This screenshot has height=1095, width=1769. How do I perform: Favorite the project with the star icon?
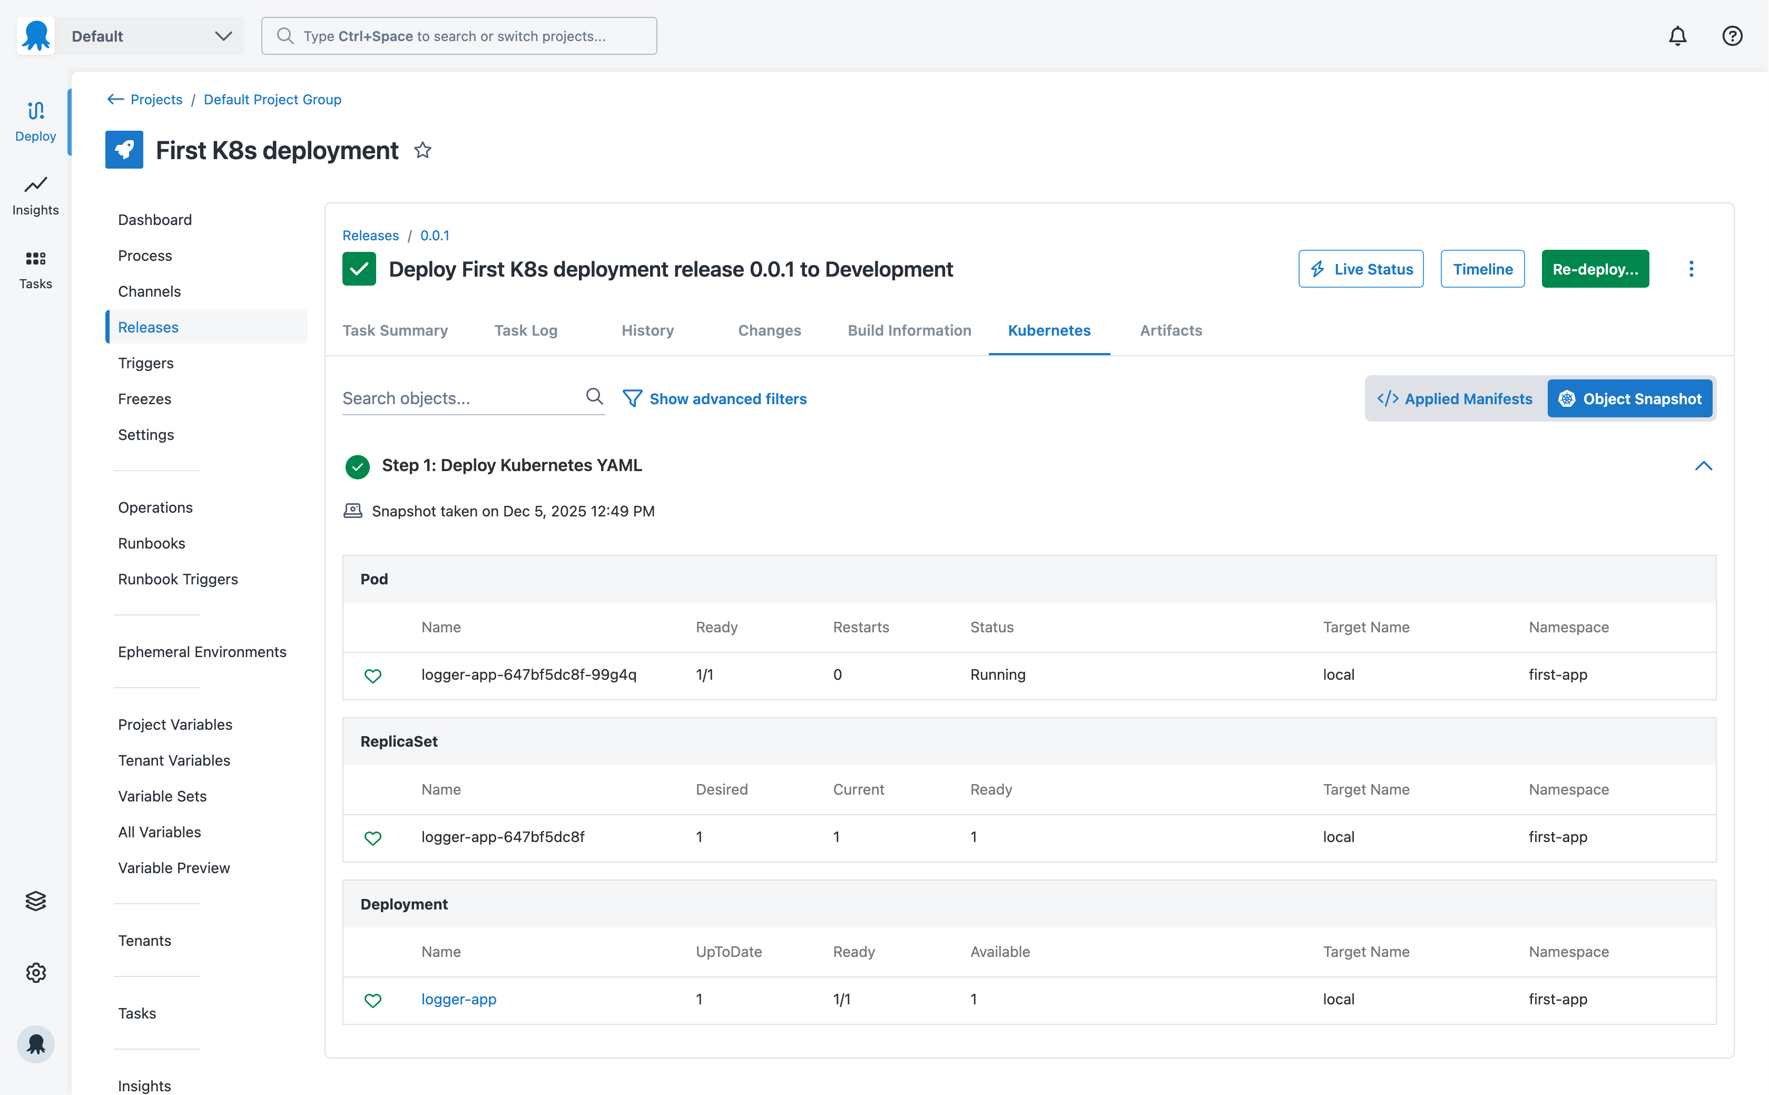click(422, 150)
